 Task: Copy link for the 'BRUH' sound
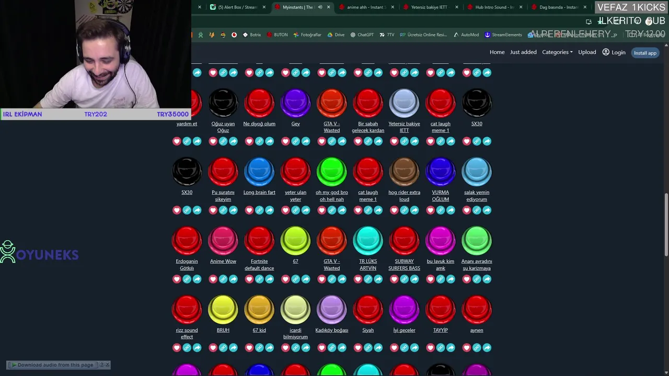tap(223, 348)
